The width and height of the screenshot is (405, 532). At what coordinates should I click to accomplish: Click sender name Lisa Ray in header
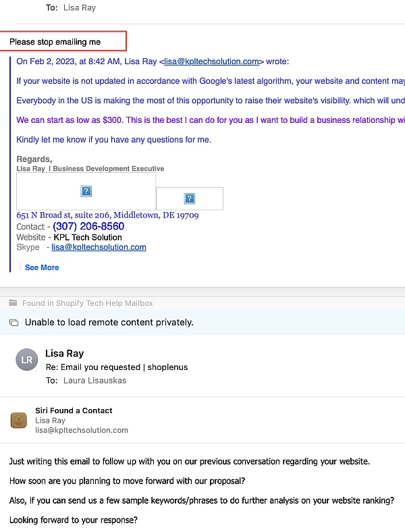[x=64, y=353]
